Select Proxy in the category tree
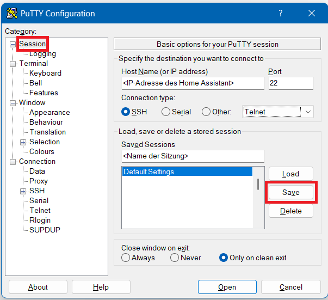The height and width of the screenshot is (300, 328). click(39, 181)
